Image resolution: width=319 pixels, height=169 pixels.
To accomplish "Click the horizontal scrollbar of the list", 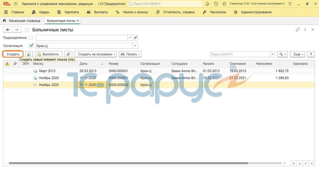I will click(128, 163).
